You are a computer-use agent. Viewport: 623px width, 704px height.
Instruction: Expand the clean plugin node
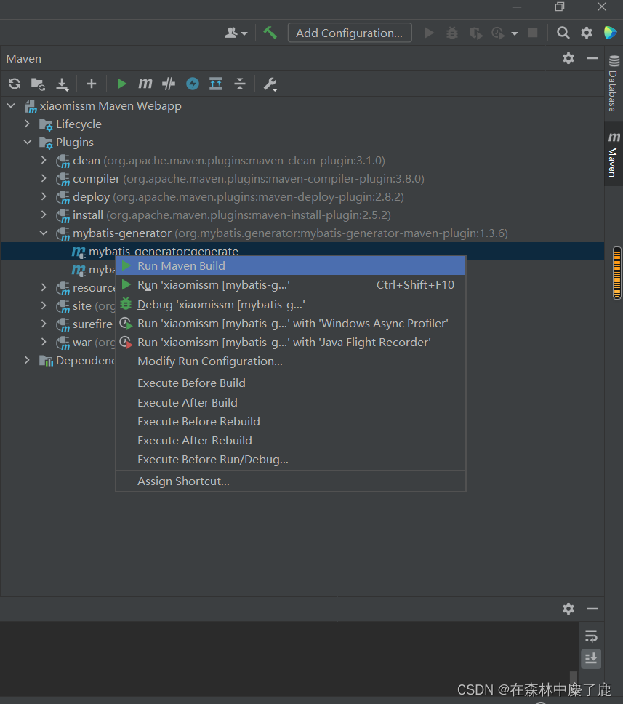44,160
